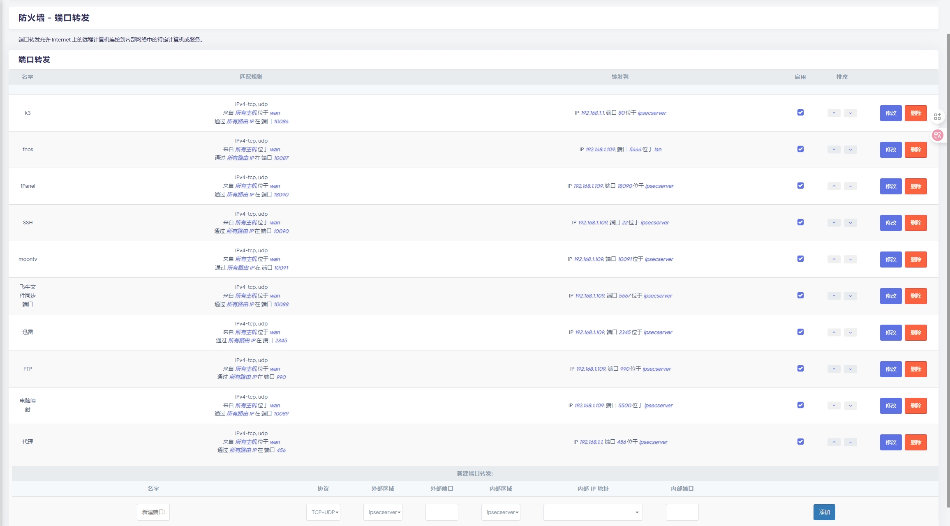Open the grid apps floating icon

(937, 117)
